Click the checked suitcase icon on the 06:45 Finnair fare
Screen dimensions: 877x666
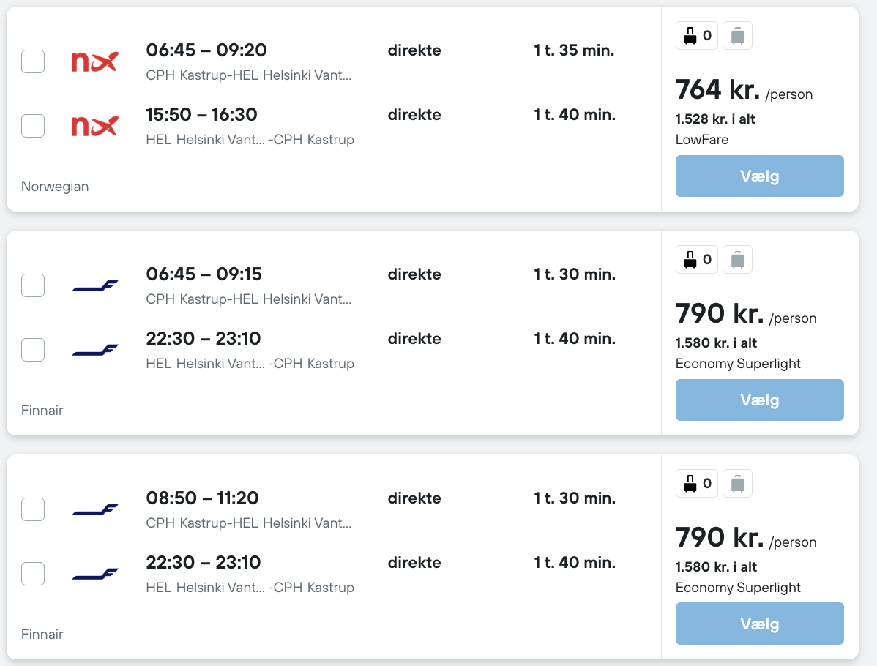coord(737,260)
